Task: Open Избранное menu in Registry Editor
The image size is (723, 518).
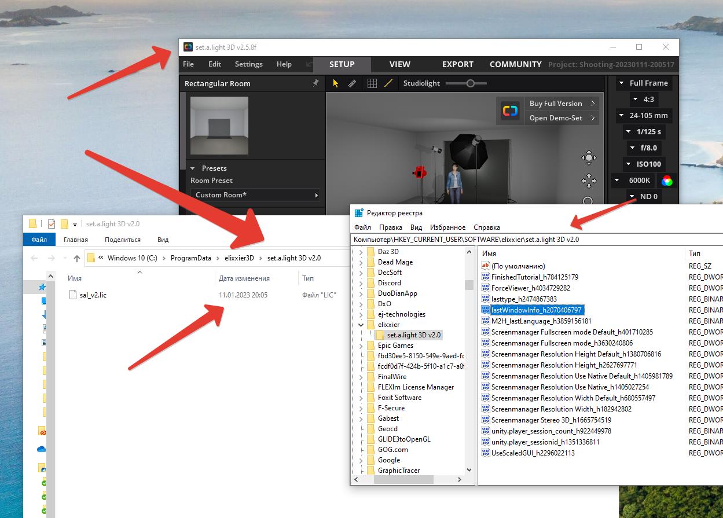Action: (448, 227)
